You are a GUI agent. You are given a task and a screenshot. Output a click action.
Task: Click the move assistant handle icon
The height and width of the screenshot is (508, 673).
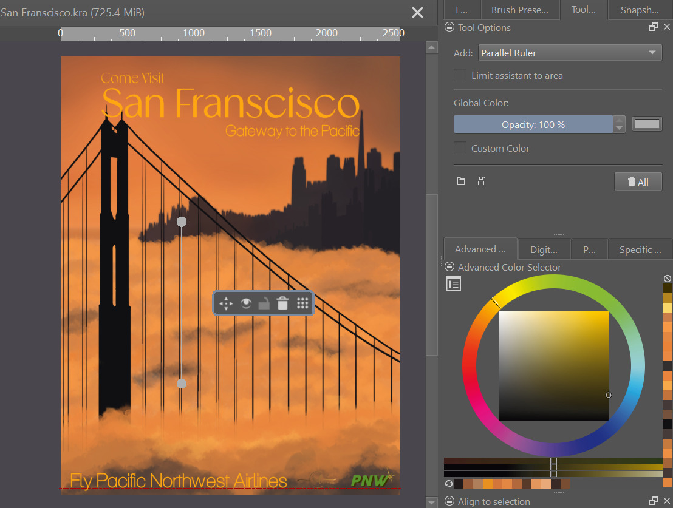coord(226,303)
